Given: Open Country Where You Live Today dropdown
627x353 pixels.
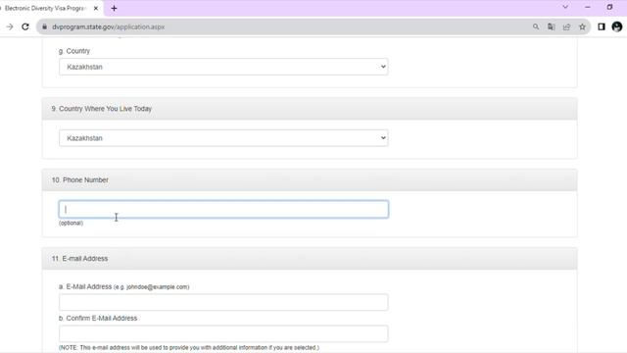Looking at the screenshot, I should click(223, 138).
